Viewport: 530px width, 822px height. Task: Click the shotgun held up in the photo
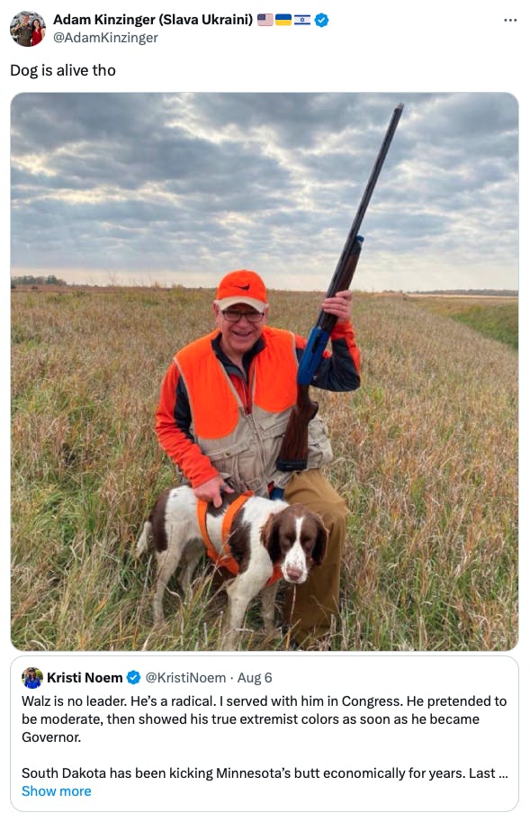(x=340, y=285)
